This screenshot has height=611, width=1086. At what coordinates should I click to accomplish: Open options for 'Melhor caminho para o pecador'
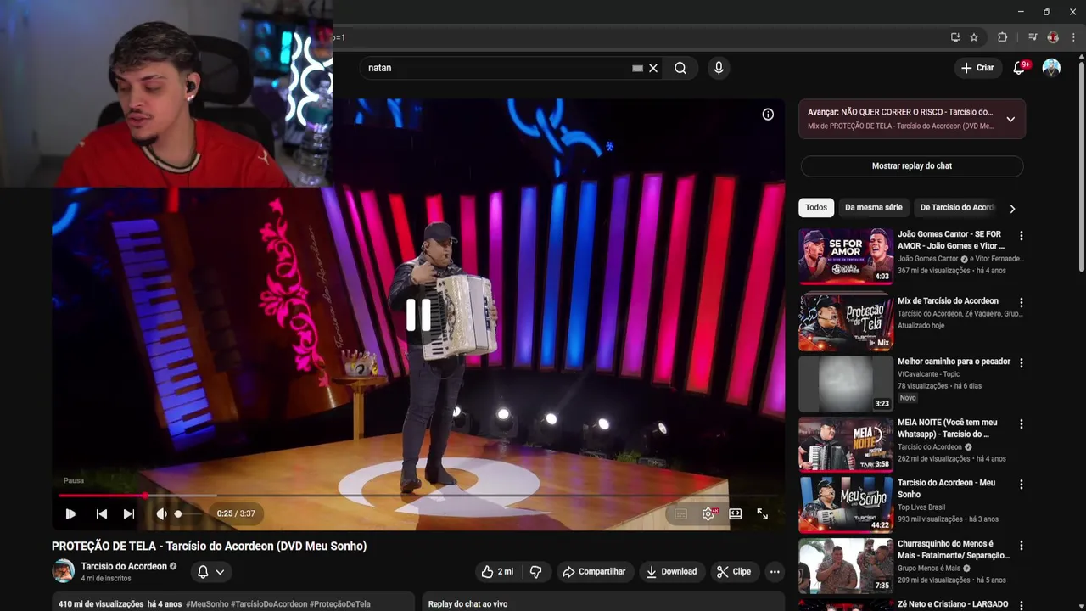[1022, 362]
